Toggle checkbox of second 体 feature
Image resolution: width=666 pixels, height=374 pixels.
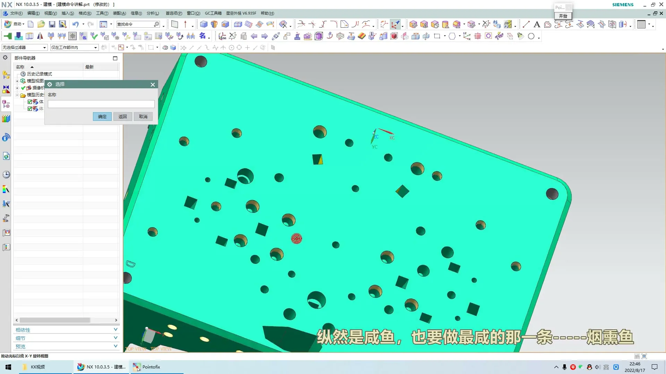pos(30,109)
